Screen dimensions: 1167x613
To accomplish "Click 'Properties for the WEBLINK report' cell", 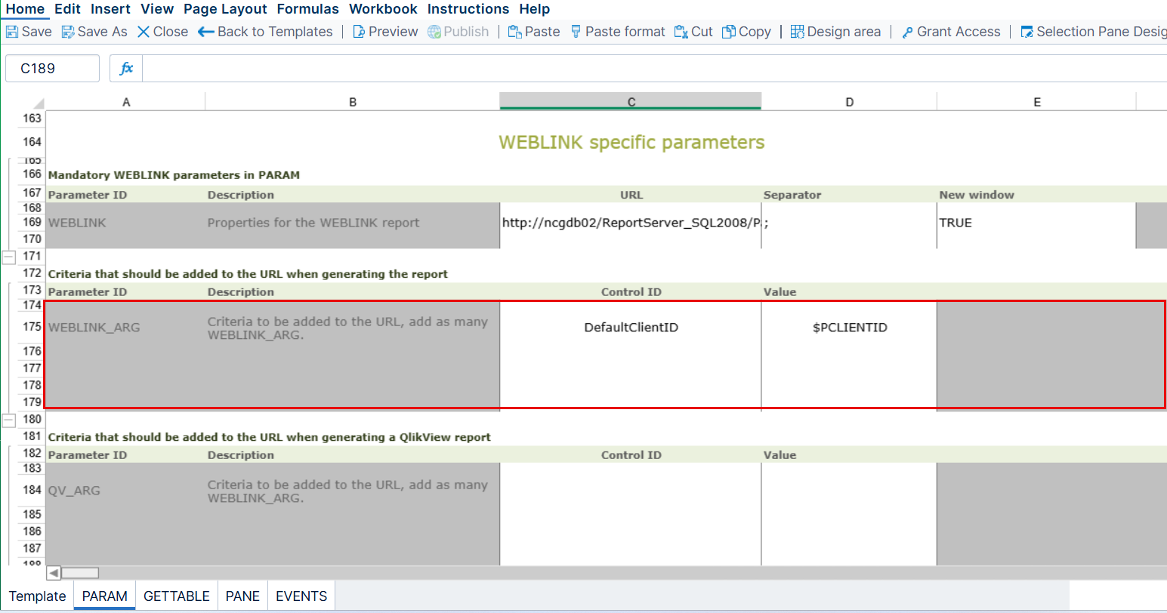I will (352, 223).
